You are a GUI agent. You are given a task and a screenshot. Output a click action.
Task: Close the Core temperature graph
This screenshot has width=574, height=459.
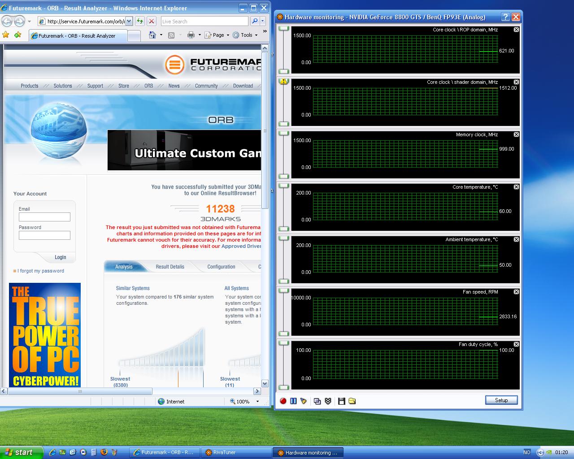[x=516, y=187]
